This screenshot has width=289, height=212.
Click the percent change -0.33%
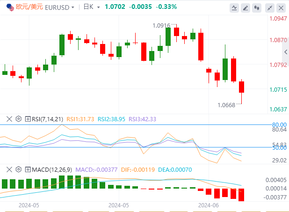click(x=166, y=7)
